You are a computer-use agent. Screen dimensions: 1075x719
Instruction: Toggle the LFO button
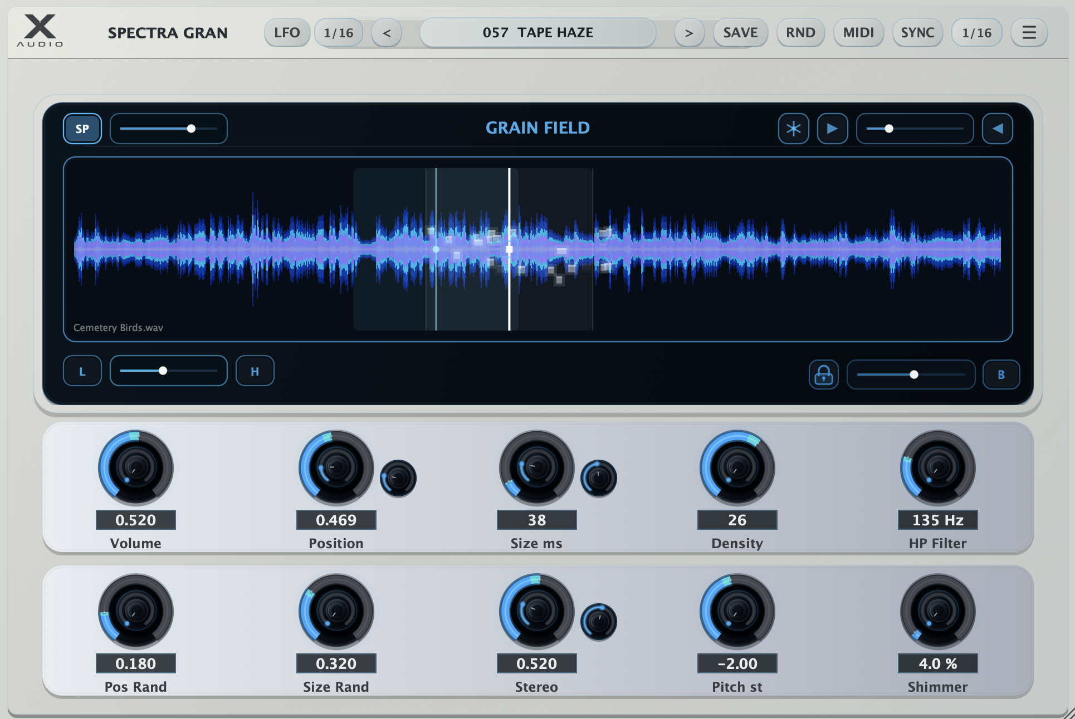point(287,33)
